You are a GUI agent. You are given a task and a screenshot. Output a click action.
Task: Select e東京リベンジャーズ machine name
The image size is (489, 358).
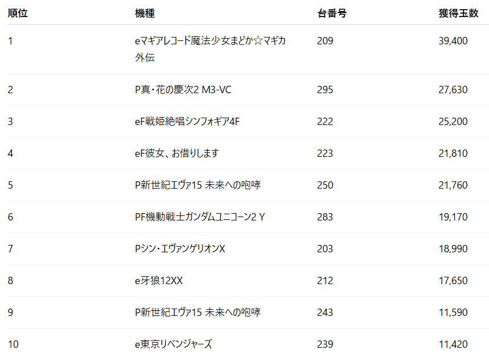click(174, 344)
